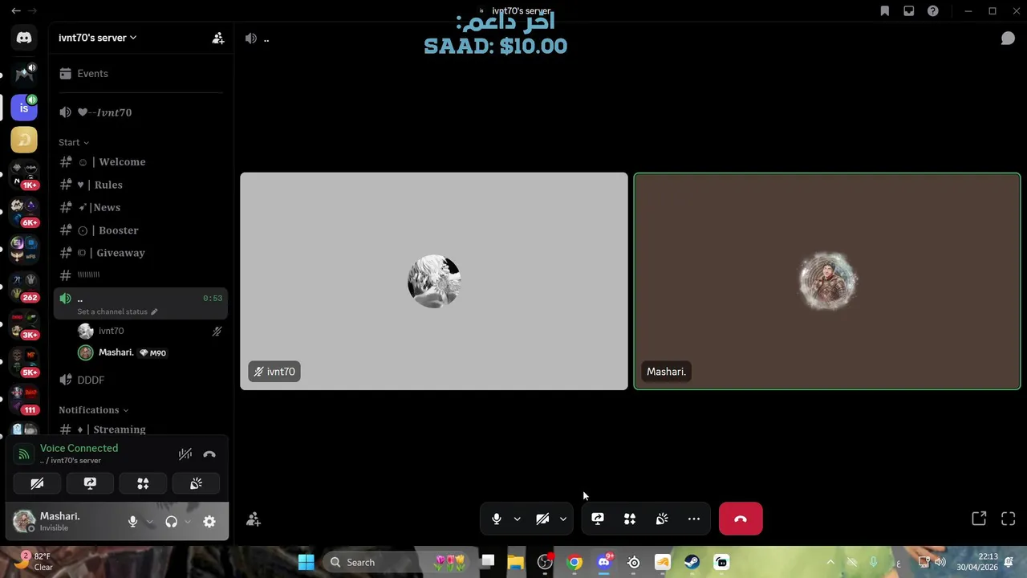Screen dimensions: 1027x578
Task: Join the DDDF voice channel
Action: coord(140,380)
